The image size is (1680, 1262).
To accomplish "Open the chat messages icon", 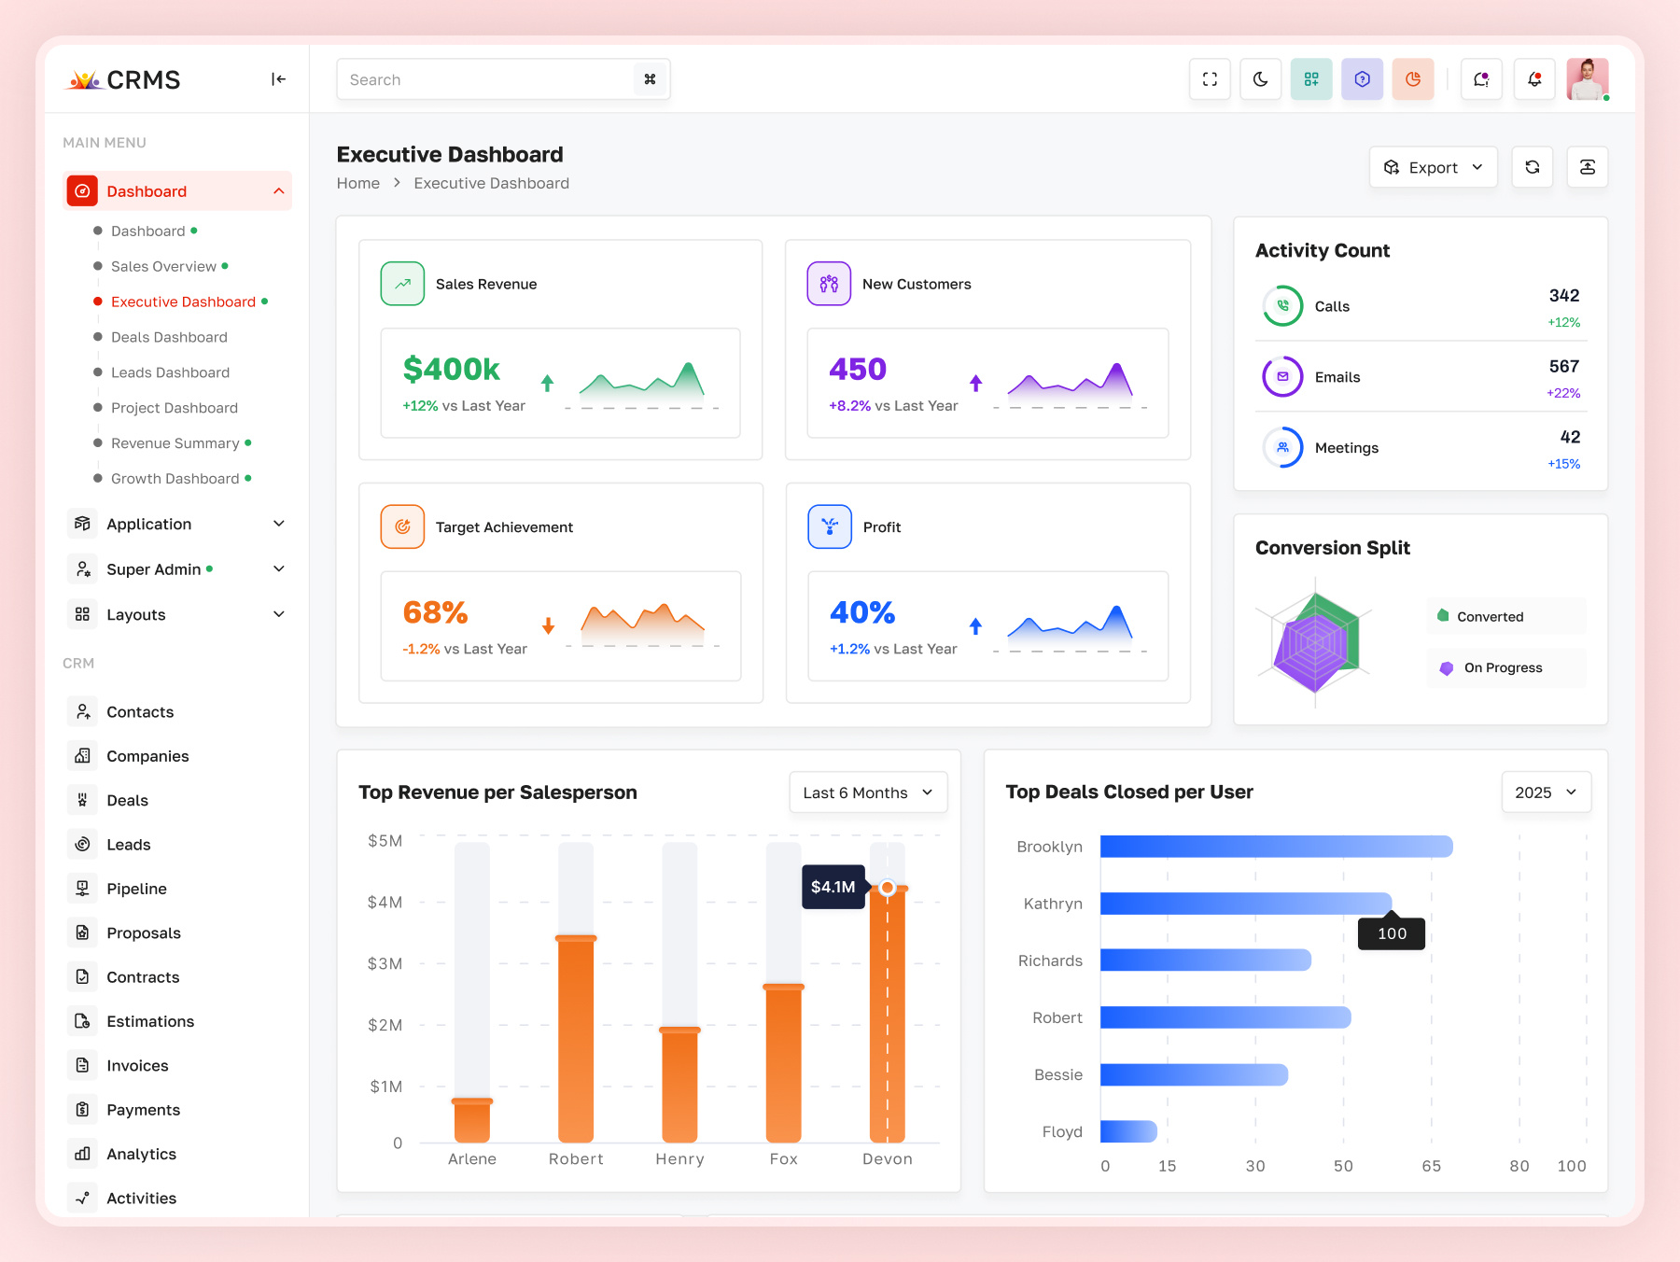I will [1481, 79].
